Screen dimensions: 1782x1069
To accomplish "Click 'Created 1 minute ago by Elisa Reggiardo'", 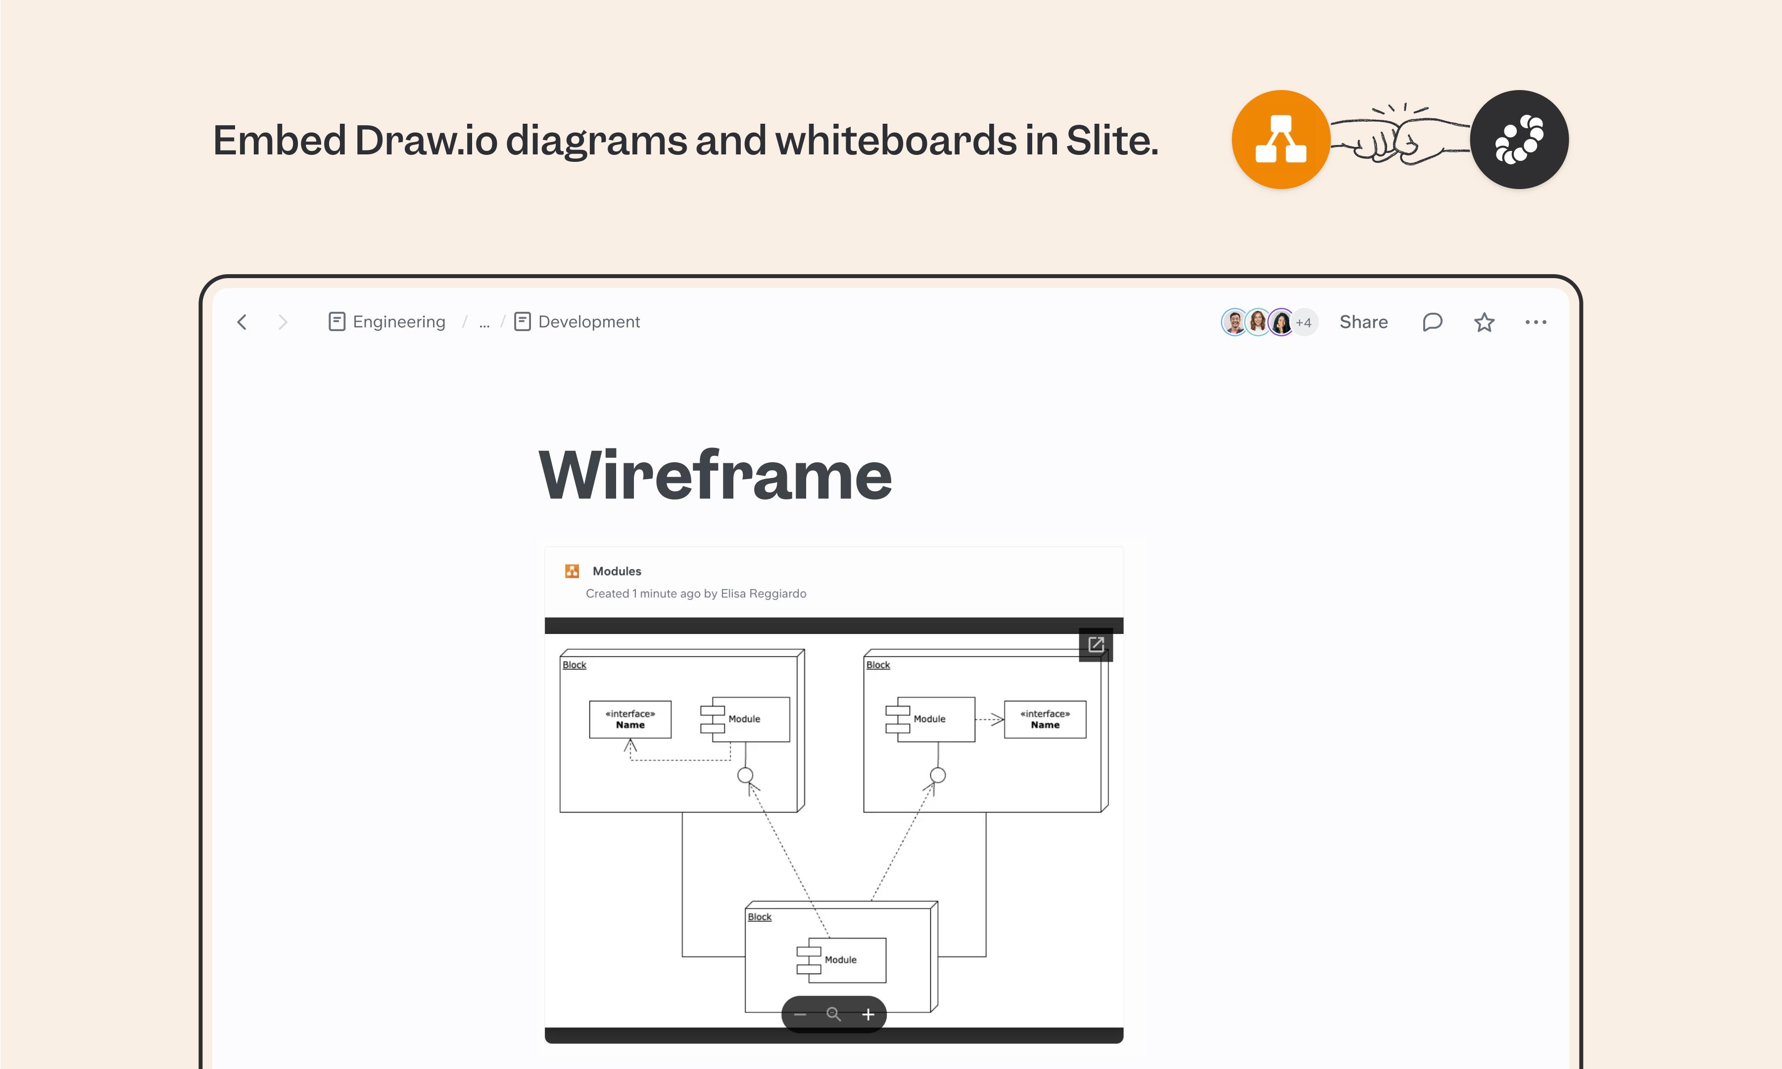I will pyautogui.click(x=696, y=593).
